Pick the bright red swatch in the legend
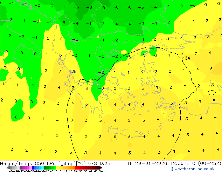Viewport: 222px width, 172px height. tap(76, 167)
